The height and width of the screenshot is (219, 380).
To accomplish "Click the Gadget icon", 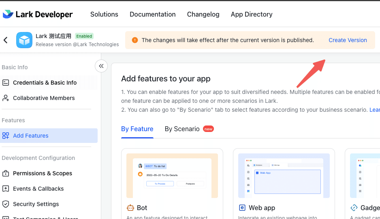I will 354,208.
